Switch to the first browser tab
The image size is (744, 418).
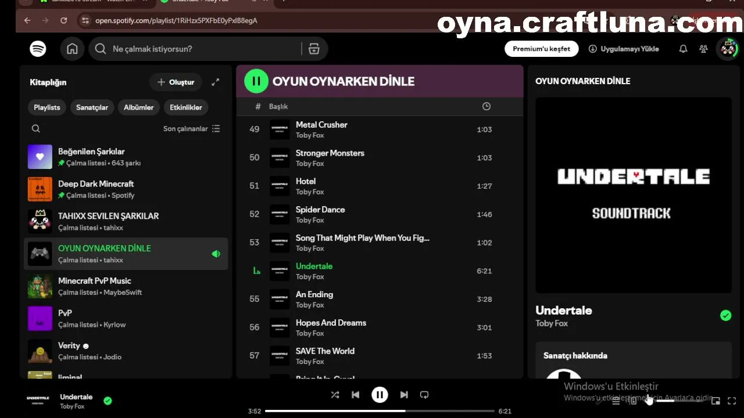93,2
